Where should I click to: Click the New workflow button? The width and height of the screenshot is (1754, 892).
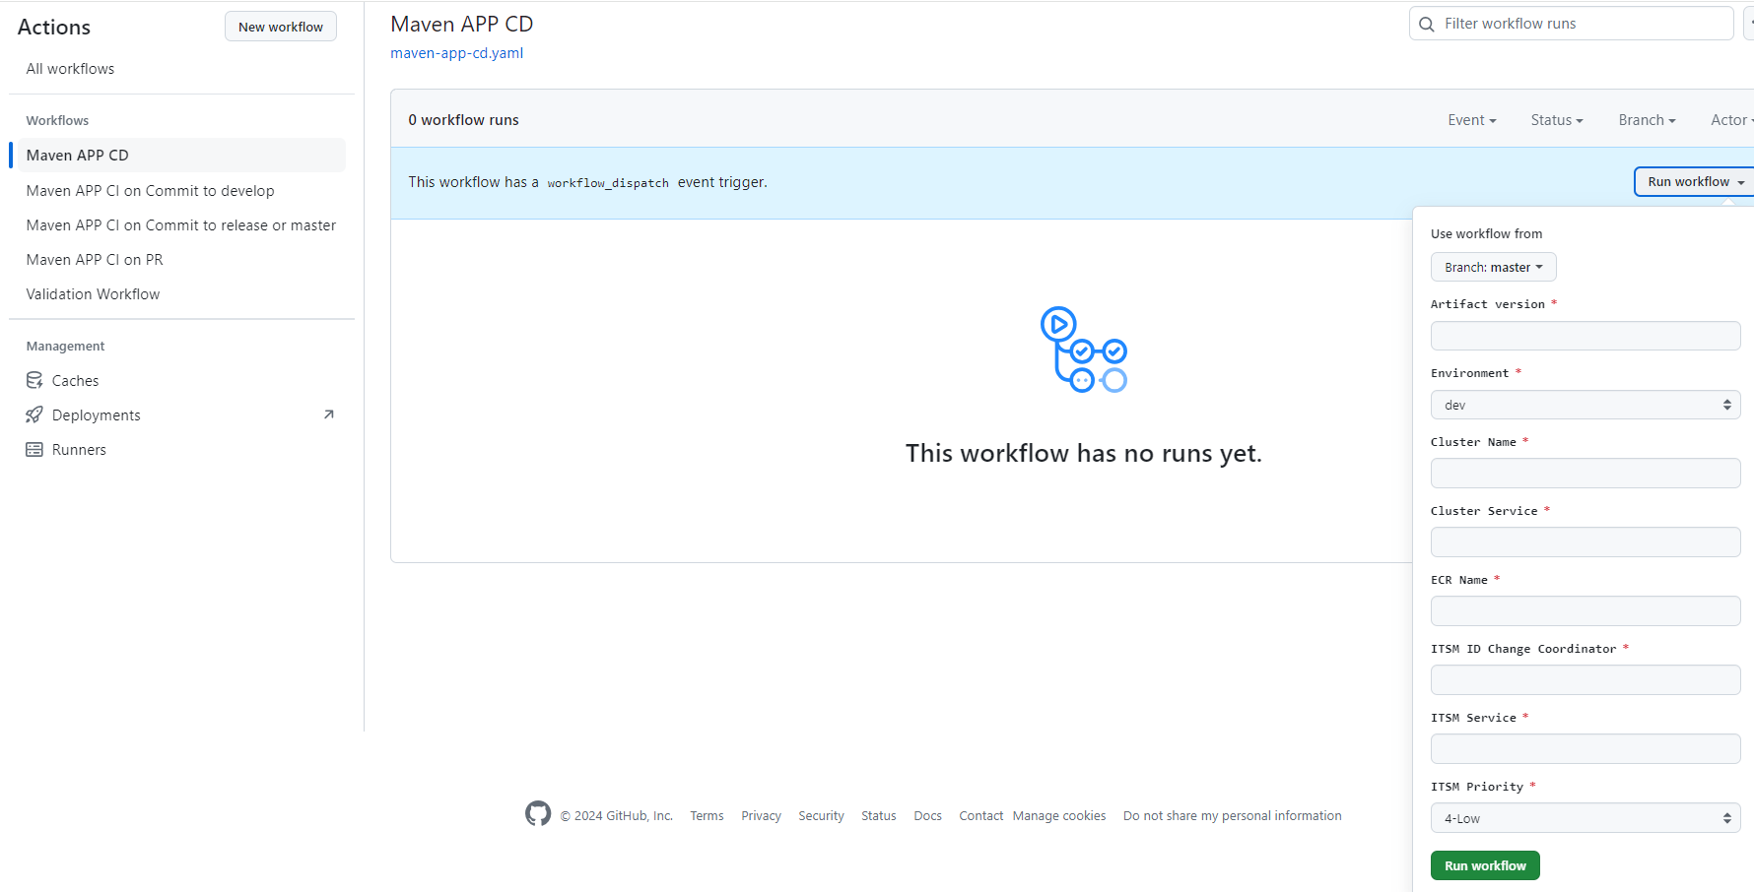point(281,27)
